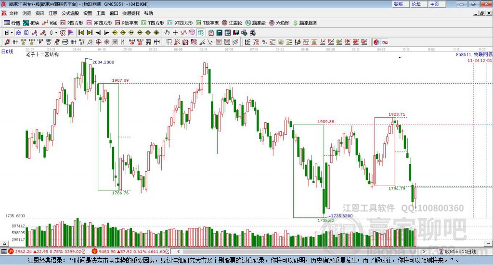This screenshot has width=493, height=265.
Task: Click the blue infinity loop icon
Action: [x=385, y=42]
